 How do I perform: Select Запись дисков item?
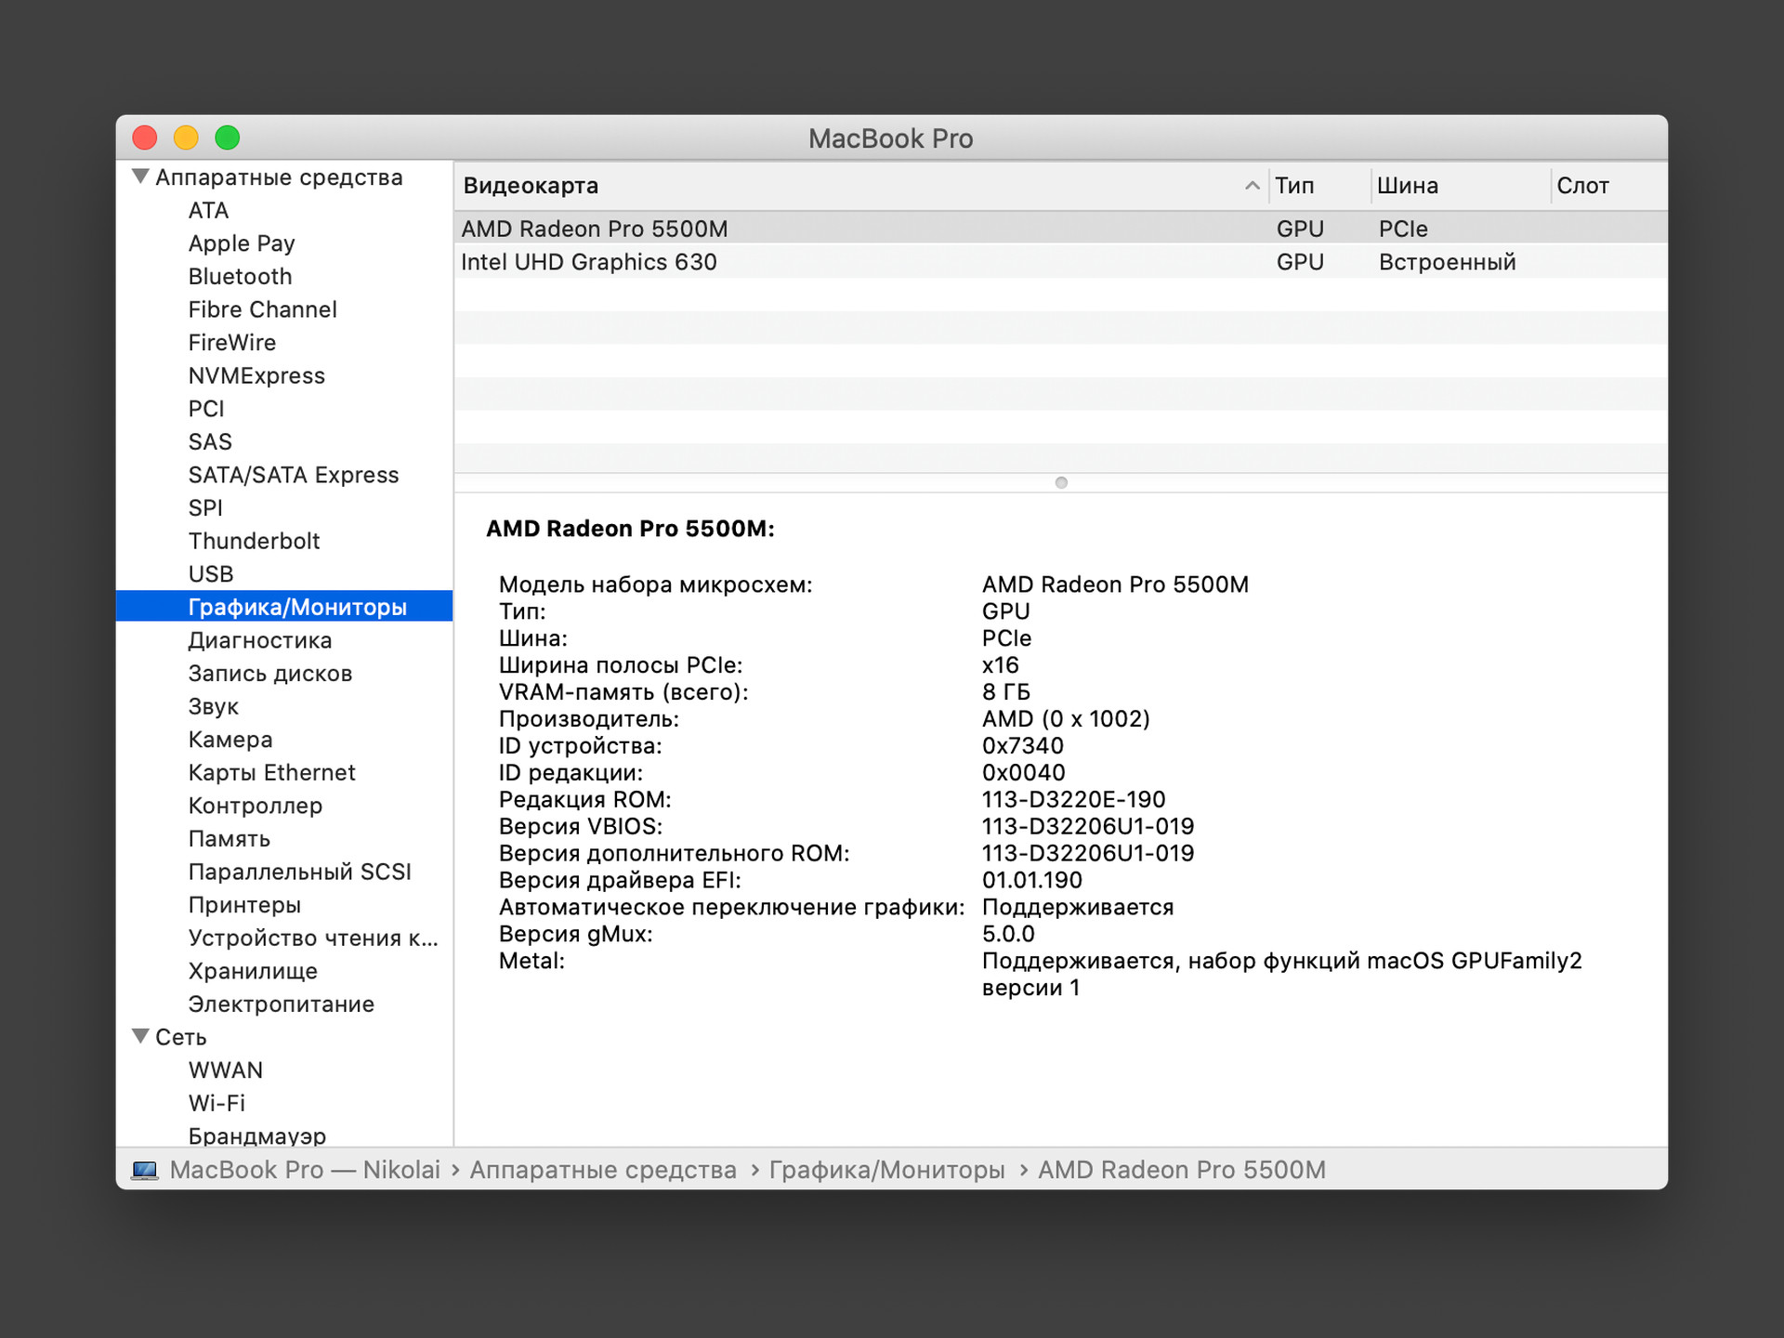coord(270,674)
